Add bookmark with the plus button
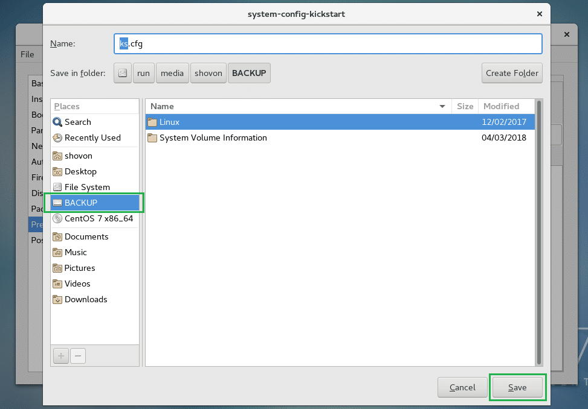Image resolution: width=588 pixels, height=409 pixels. 61,356
